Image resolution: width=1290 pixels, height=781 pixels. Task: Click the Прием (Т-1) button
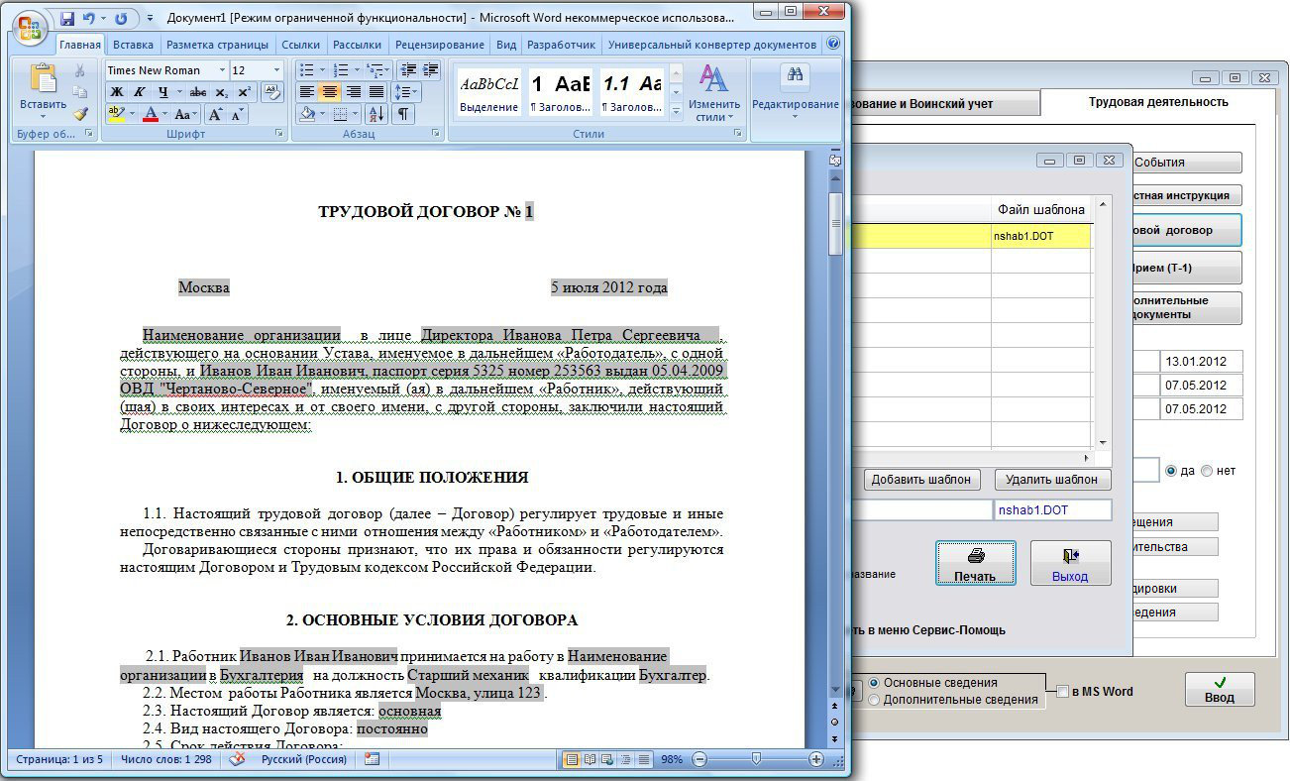(1187, 268)
